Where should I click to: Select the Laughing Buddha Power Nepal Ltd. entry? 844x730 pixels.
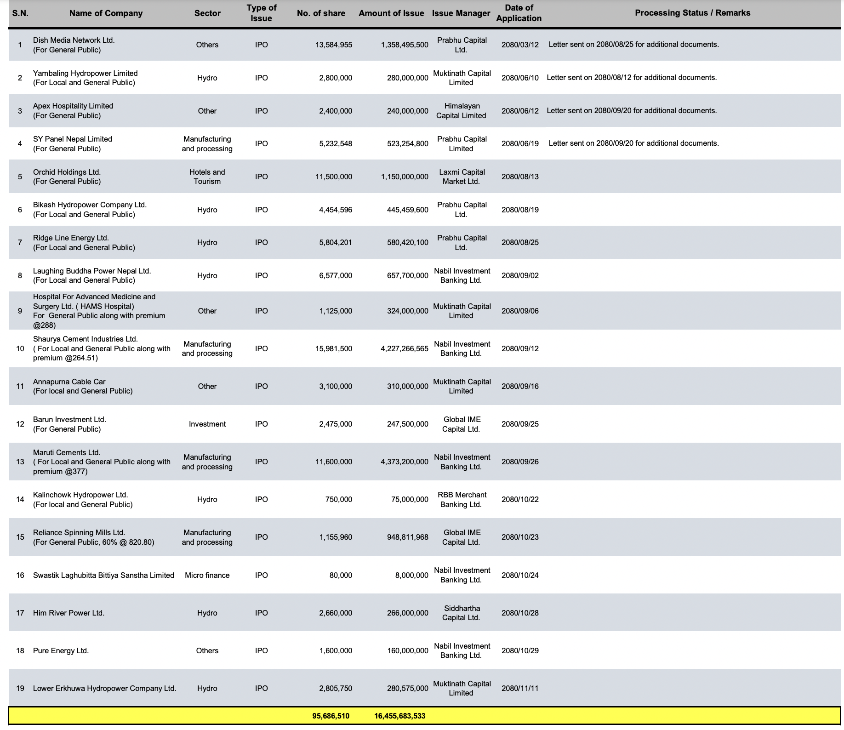(92, 276)
